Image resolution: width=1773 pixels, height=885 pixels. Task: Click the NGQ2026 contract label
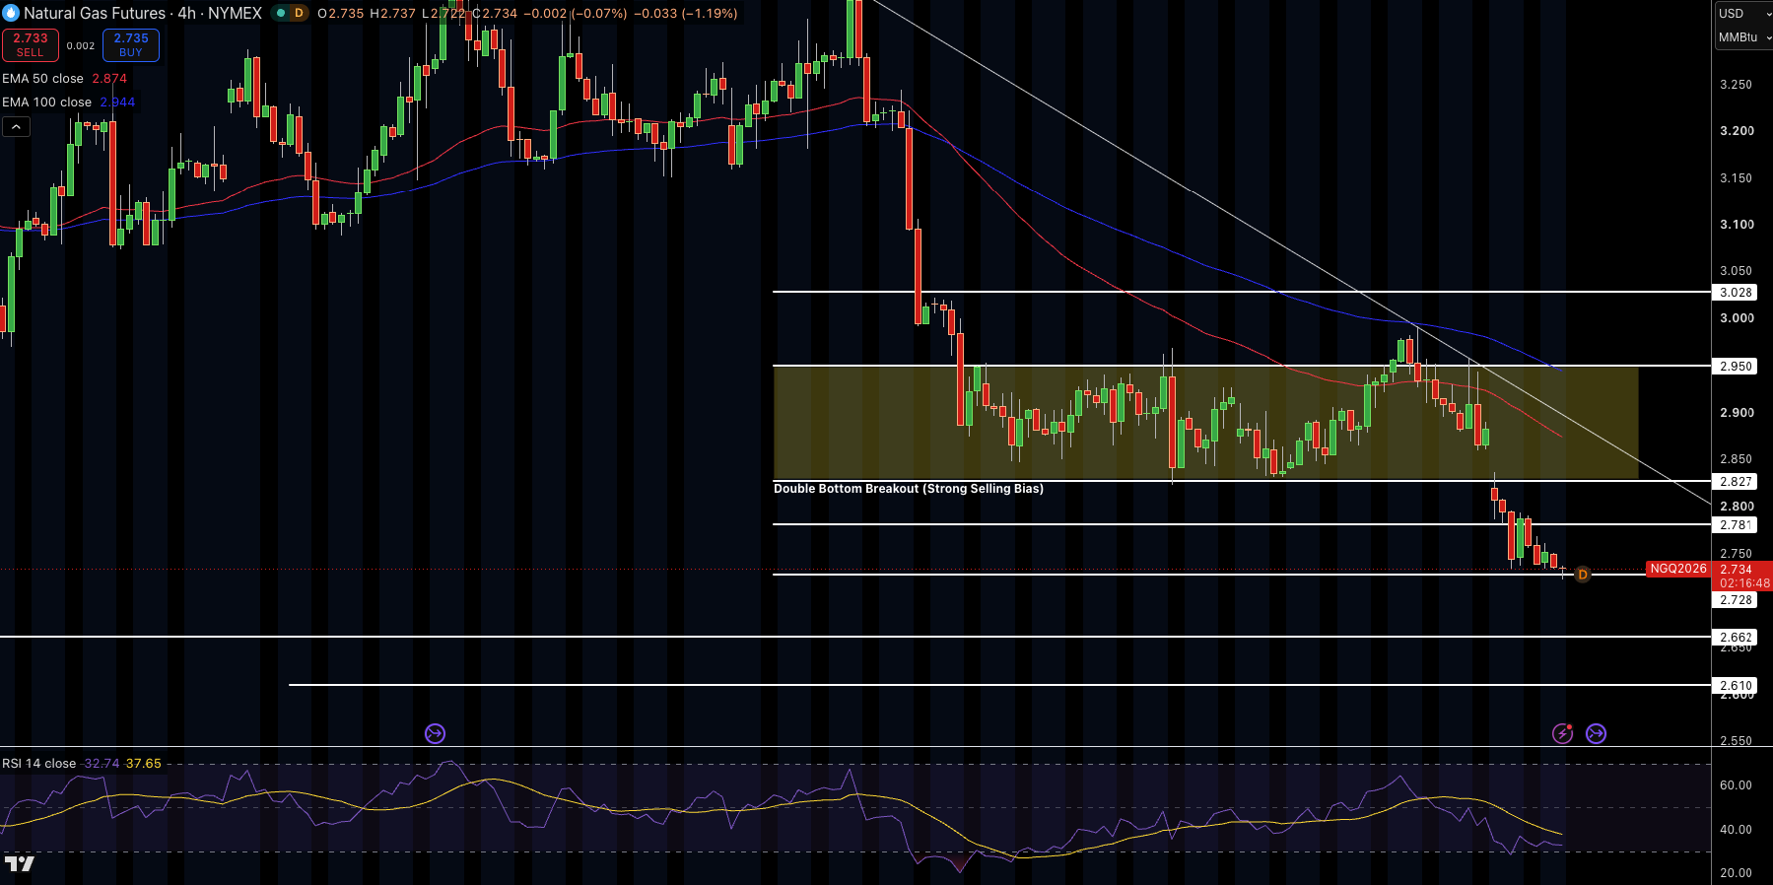pos(1678,569)
